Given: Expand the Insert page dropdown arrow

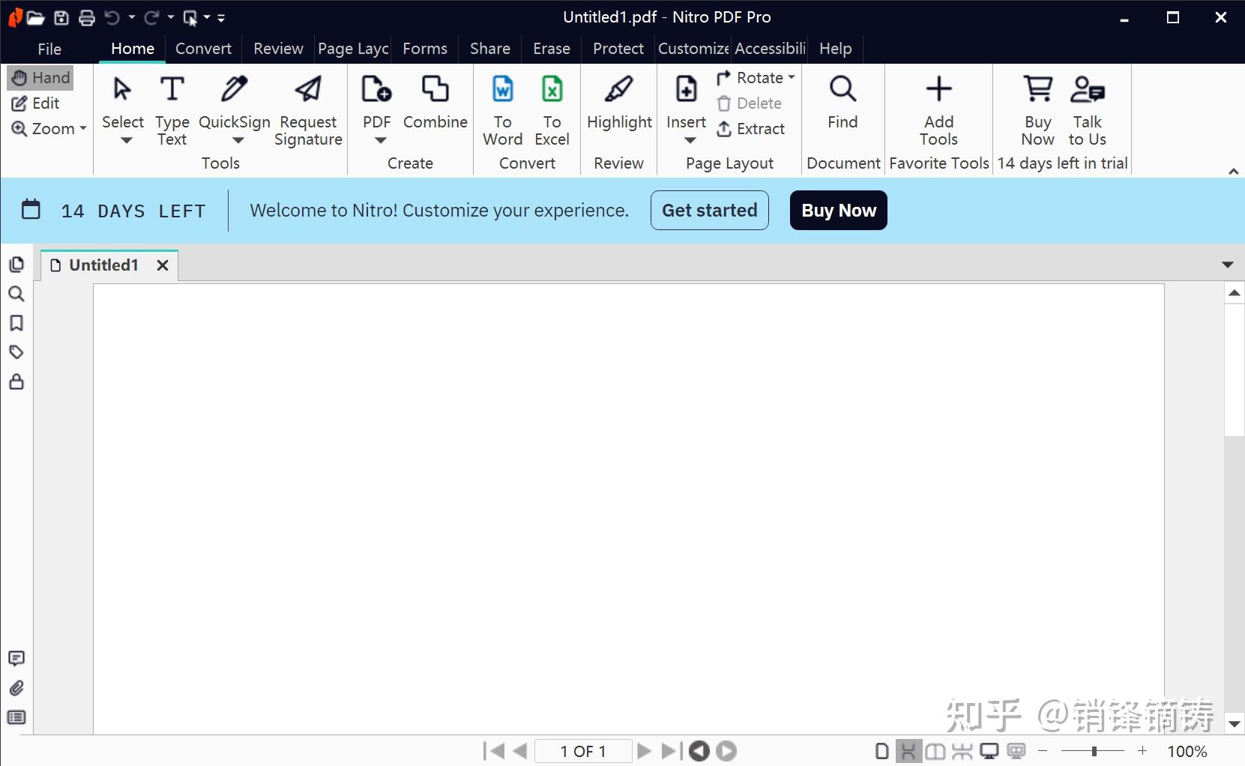Looking at the screenshot, I should point(690,140).
